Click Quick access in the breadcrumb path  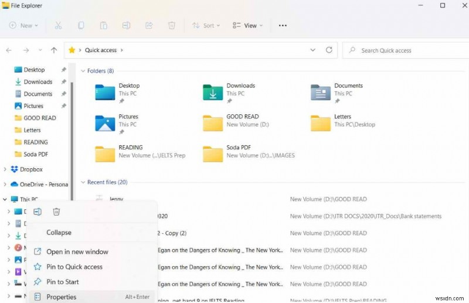point(100,50)
